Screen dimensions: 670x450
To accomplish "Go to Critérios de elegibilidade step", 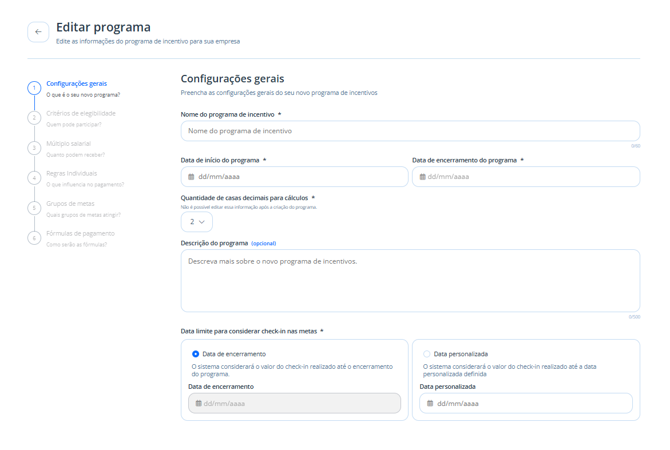I will pyautogui.click(x=81, y=114).
